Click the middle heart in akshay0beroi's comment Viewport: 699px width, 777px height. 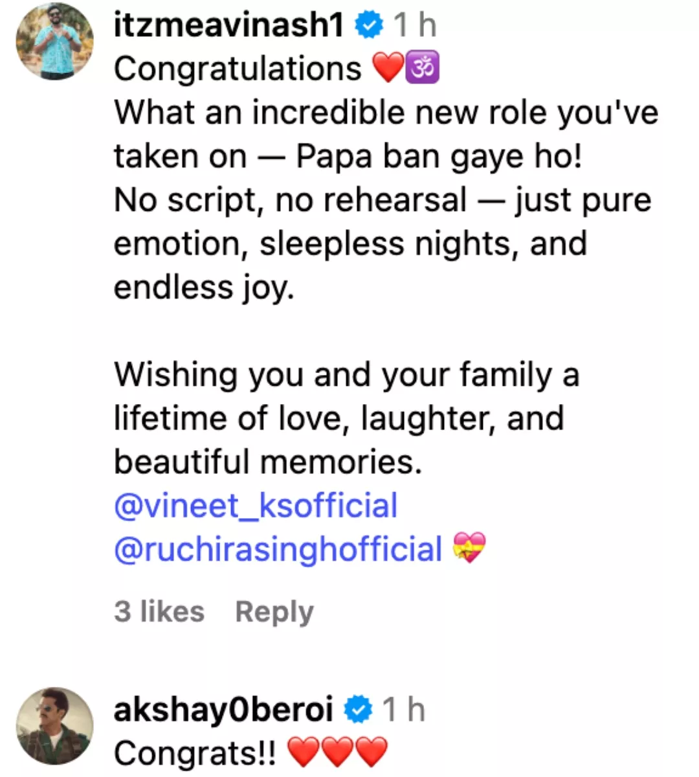coord(337,753)
